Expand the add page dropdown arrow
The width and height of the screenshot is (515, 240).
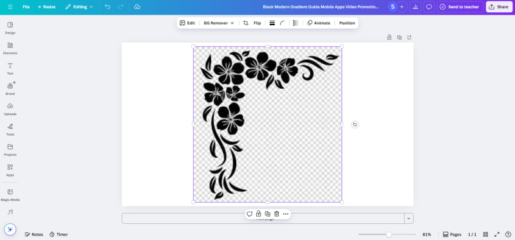pos(409,218)
